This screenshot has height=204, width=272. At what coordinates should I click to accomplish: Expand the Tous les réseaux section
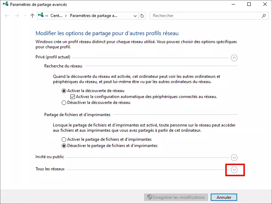(x=234, y=170)
